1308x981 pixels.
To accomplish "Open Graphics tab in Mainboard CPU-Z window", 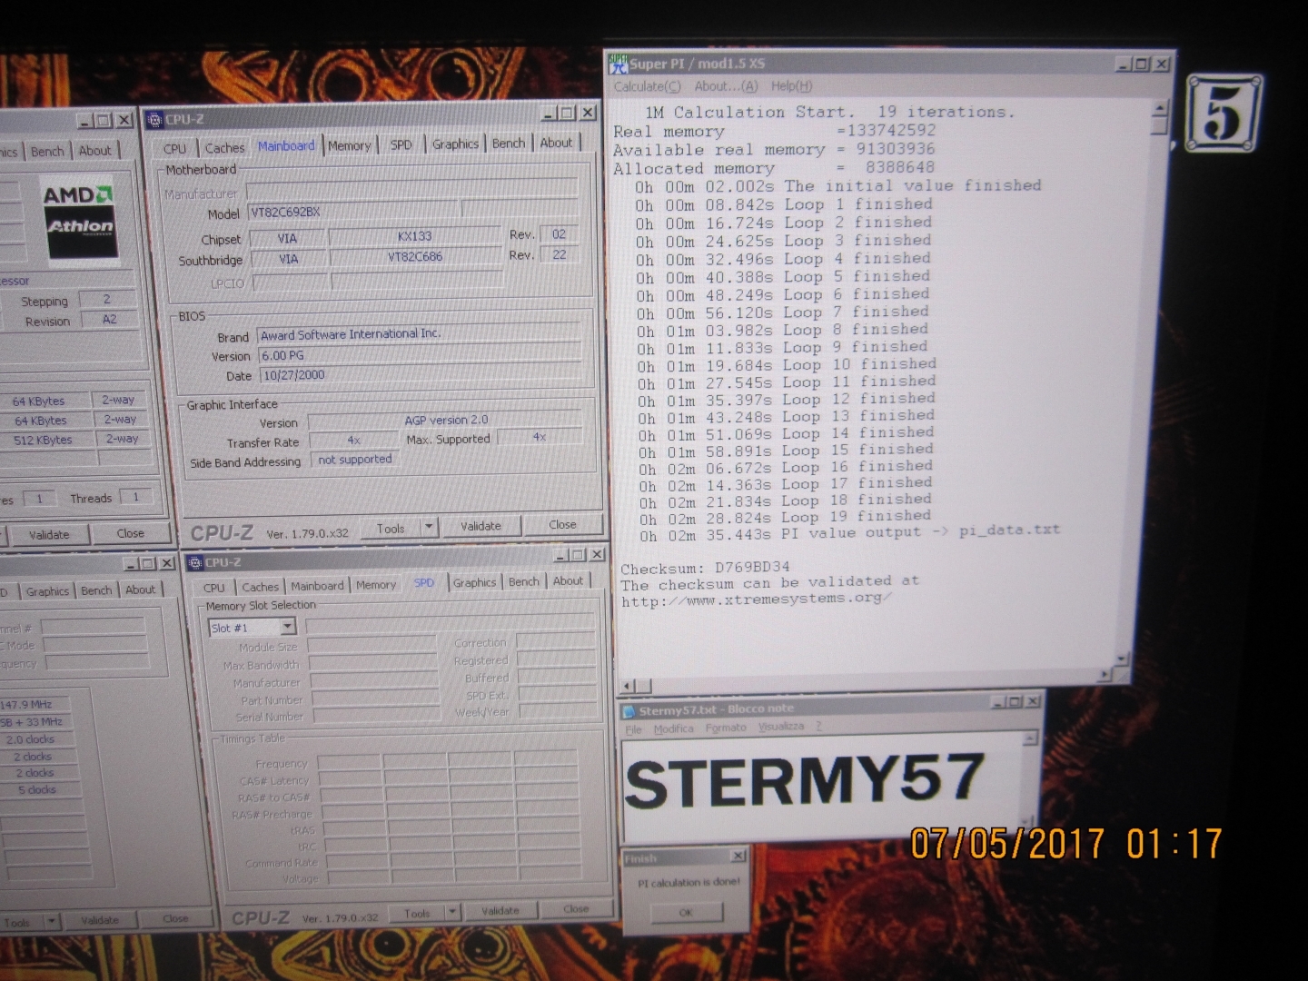I will click(455, 144).
